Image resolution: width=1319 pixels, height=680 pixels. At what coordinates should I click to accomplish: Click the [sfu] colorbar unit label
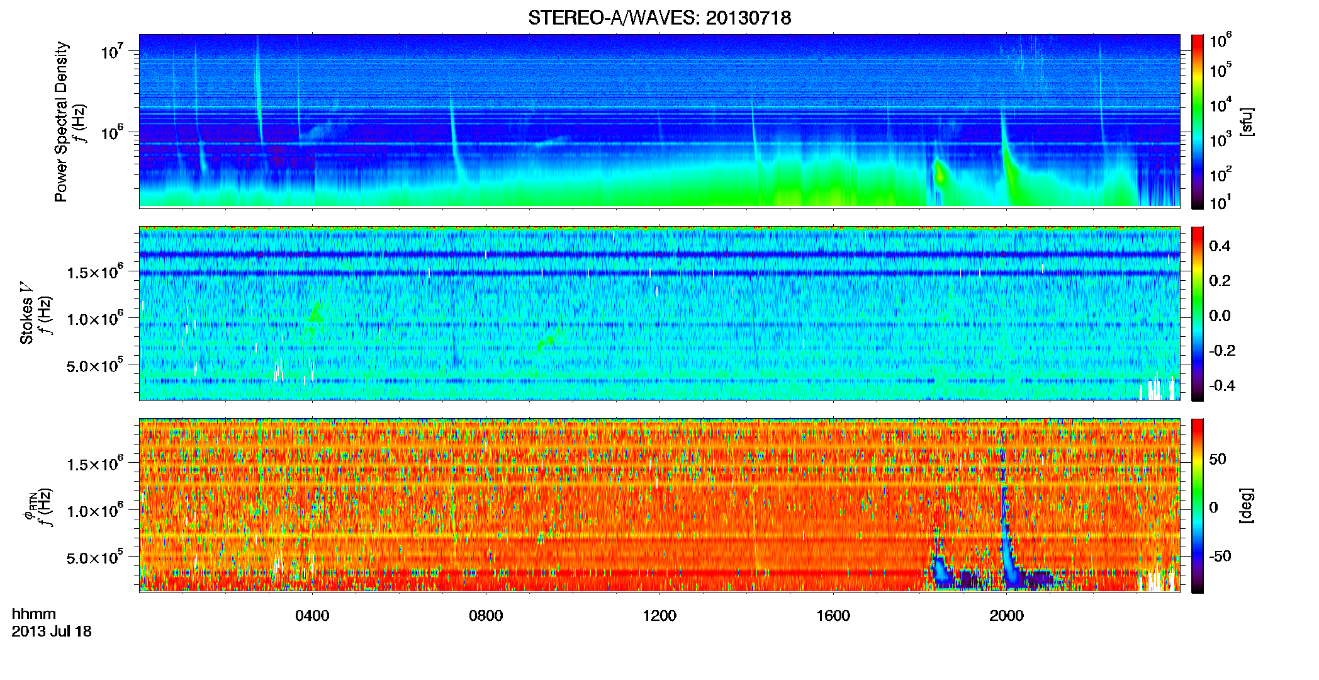coord(1247,122)
